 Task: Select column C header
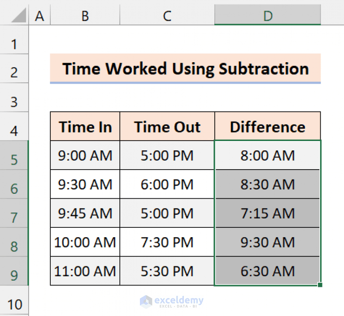(167, 15)
